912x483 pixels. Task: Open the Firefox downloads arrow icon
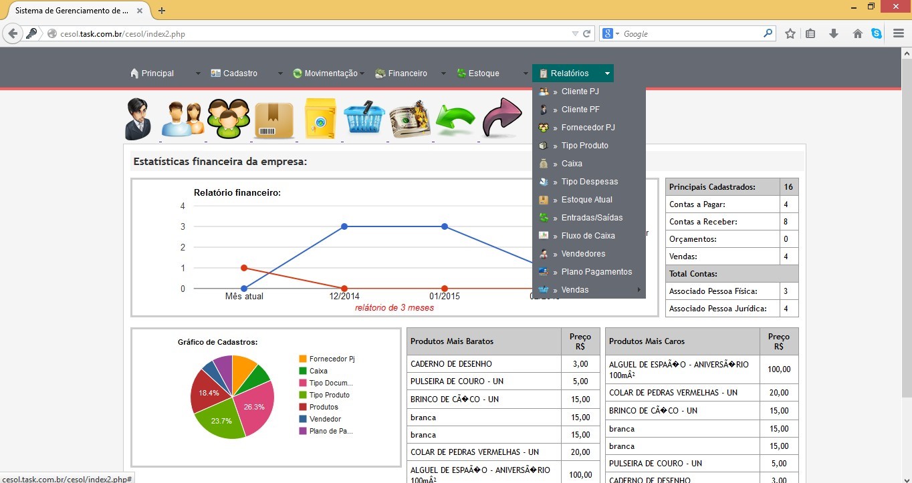point(834,33)
